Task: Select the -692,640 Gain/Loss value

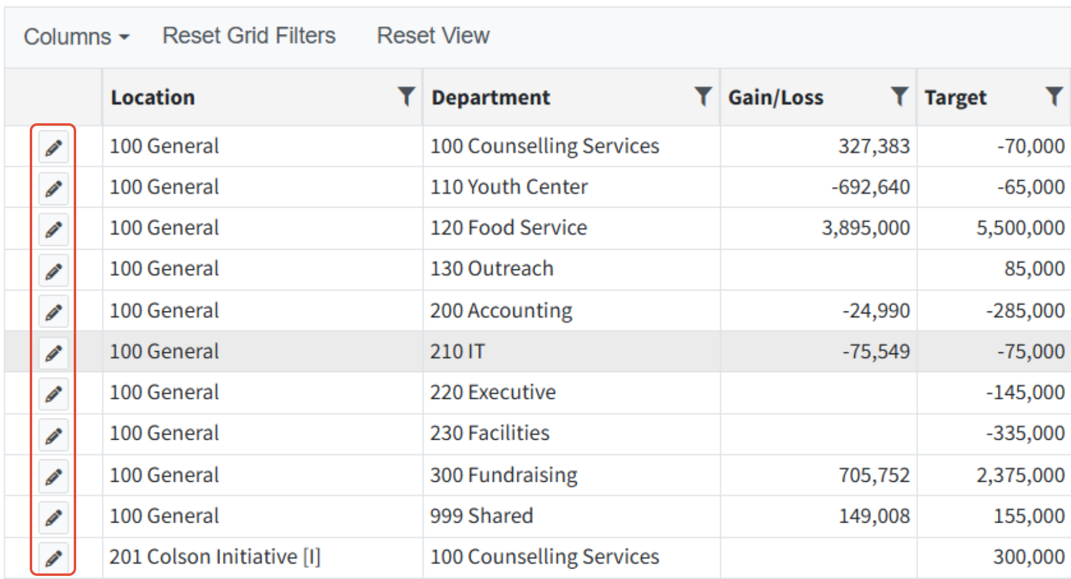Action: 870,187
